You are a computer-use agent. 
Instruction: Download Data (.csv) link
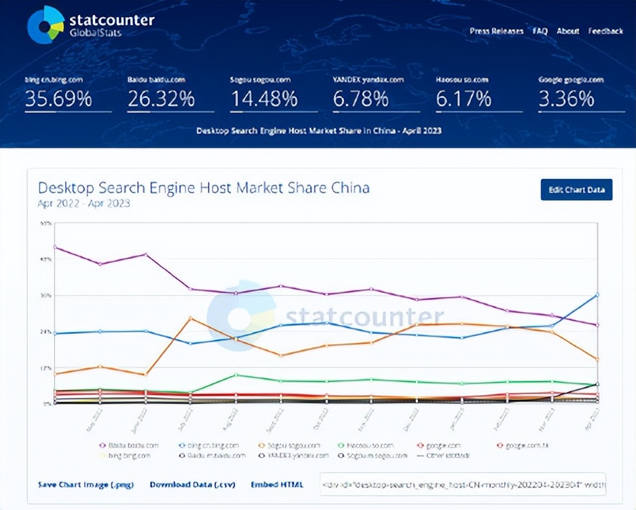pos(192,484)
